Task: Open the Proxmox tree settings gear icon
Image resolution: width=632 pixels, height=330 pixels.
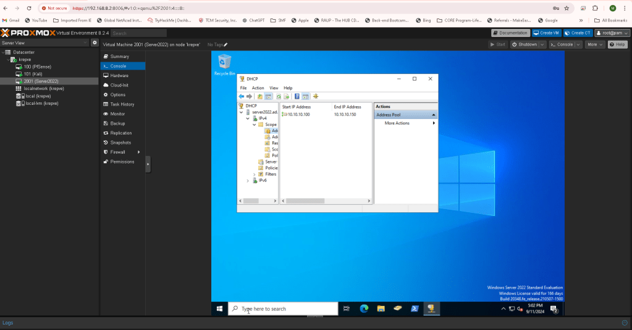Action: (95, 43)
